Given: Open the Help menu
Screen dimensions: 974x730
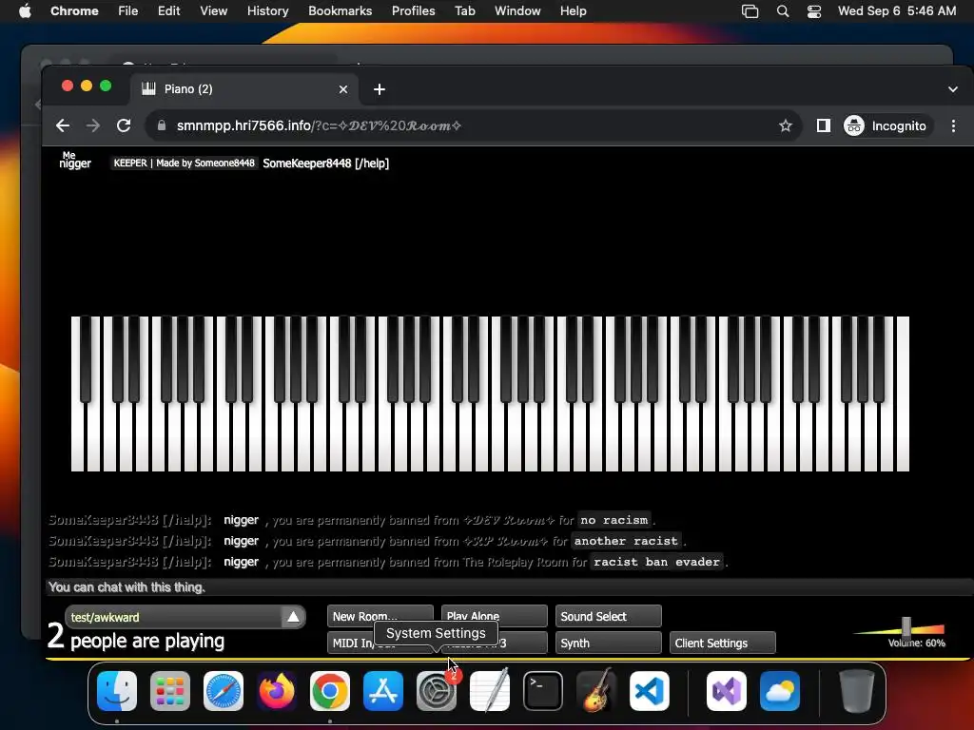Looking at the screenshot, I should [x=573, y=11].
